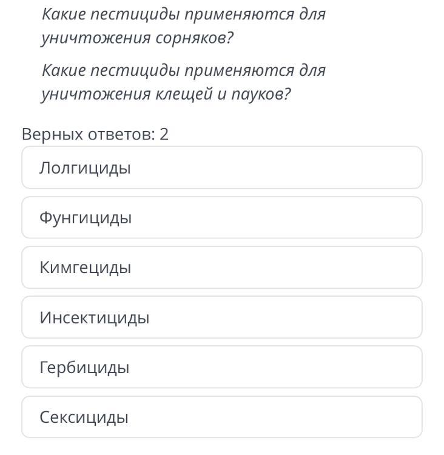Click the Верных ответов: 2 label

95,134
